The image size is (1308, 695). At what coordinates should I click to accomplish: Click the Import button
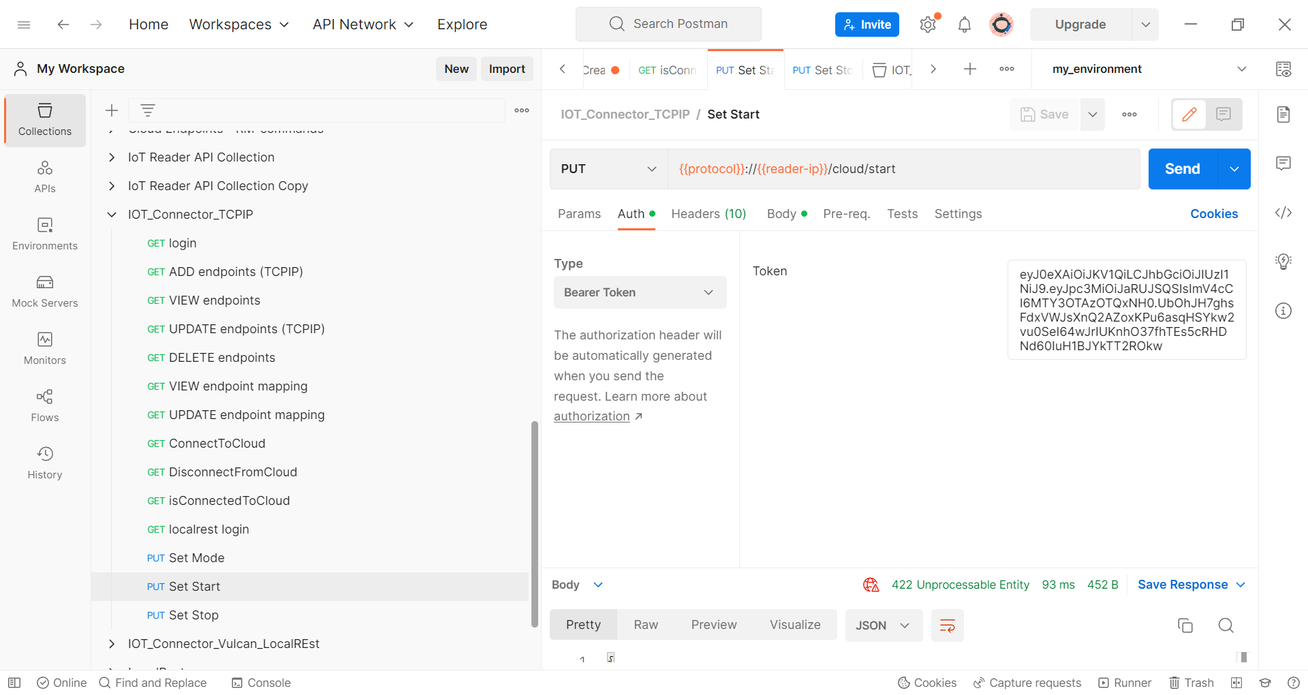(507, 69)
